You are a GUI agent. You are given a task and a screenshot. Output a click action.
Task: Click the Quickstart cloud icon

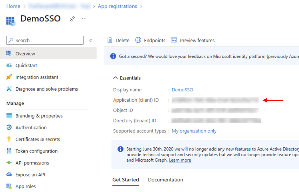[x=9, y=66]
